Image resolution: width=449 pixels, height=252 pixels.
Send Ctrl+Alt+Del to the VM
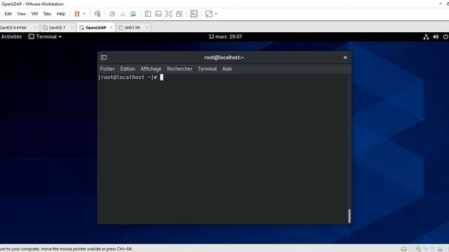[98, 14]
